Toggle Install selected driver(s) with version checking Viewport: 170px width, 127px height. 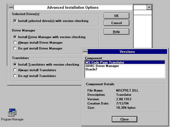pos(15,21)
